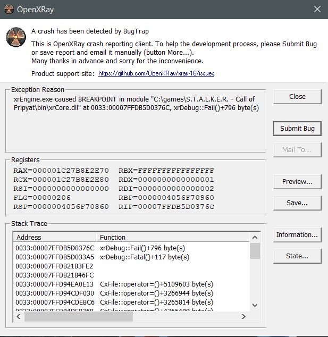Submit the bug report
Screen dimensions: 328x337
(x=297, y=129)
